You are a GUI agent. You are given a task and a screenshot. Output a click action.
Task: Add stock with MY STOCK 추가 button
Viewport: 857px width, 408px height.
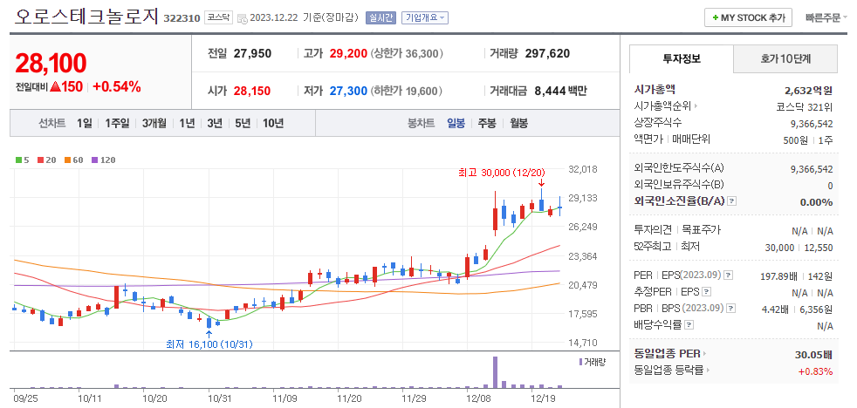(x=748, y=17)
